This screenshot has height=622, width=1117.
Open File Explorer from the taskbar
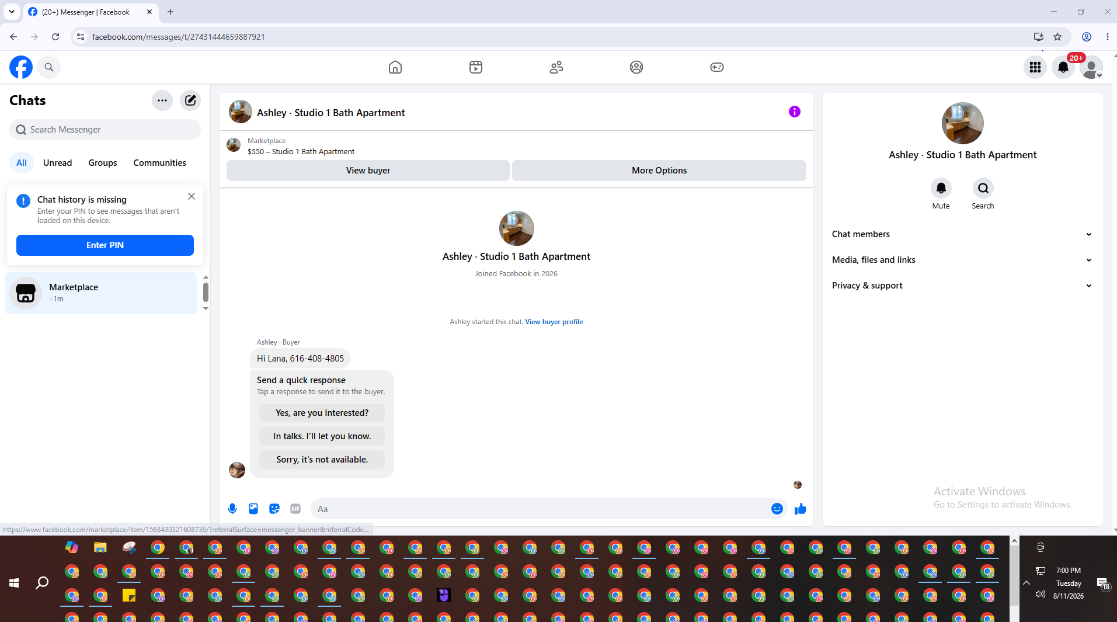click(100, 548)
